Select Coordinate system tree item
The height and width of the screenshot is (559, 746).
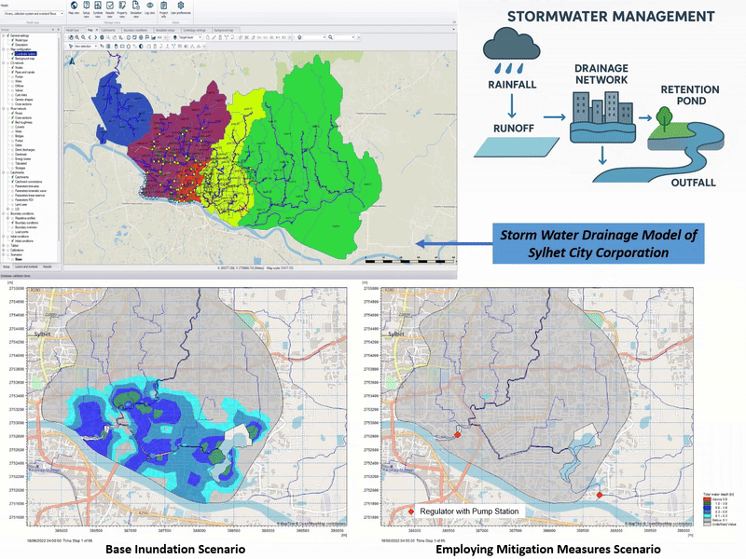[25, 54]
